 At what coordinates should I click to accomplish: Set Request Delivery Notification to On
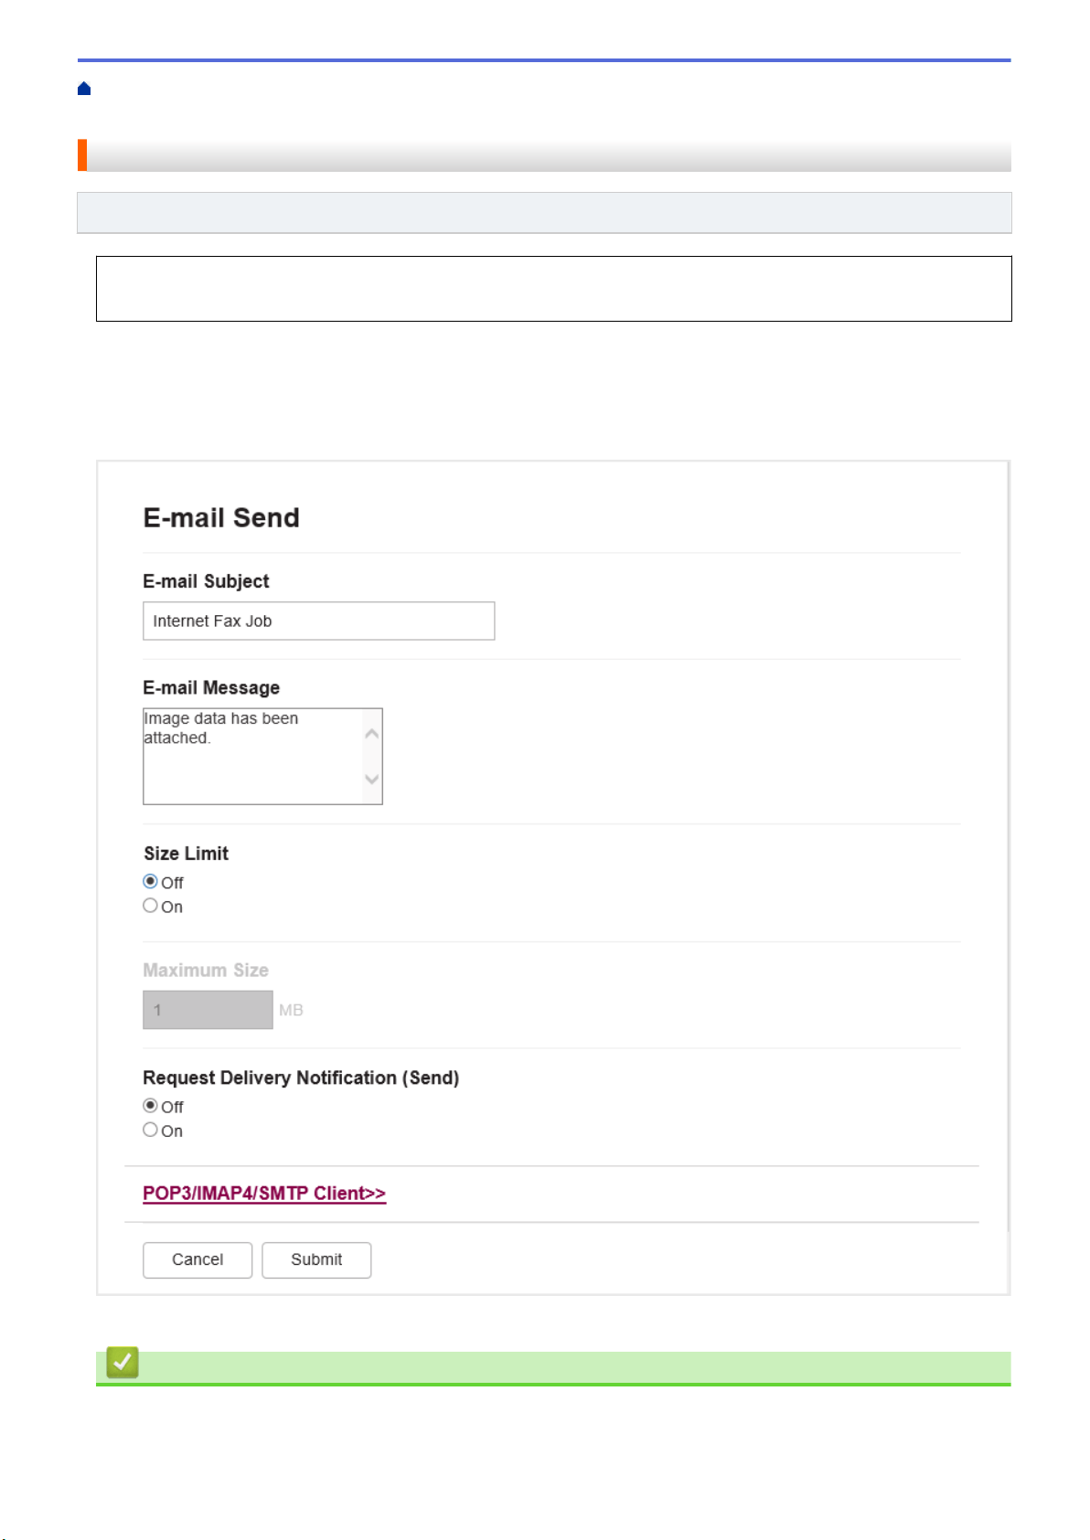(150, 1130)
